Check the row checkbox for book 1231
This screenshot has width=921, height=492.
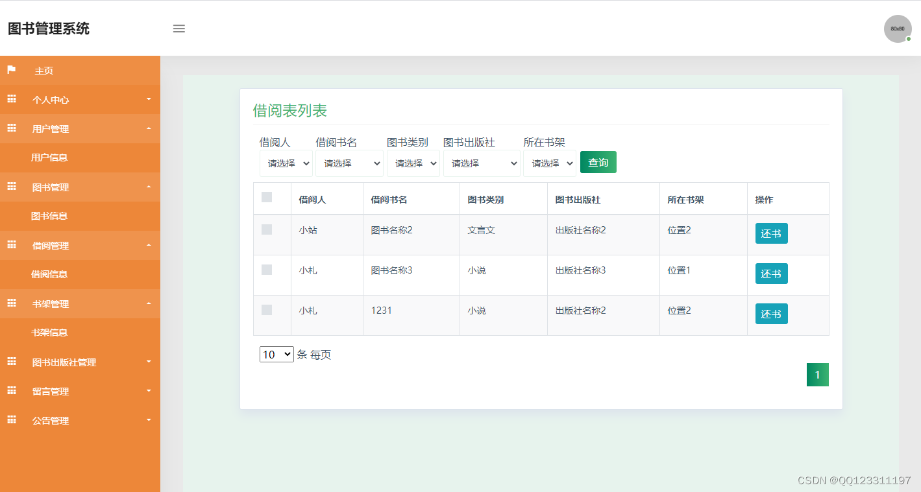point(267,310)
